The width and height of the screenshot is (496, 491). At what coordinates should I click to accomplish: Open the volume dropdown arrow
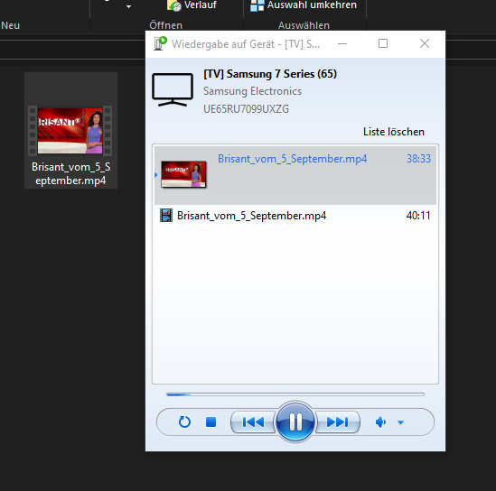point(400,422)
